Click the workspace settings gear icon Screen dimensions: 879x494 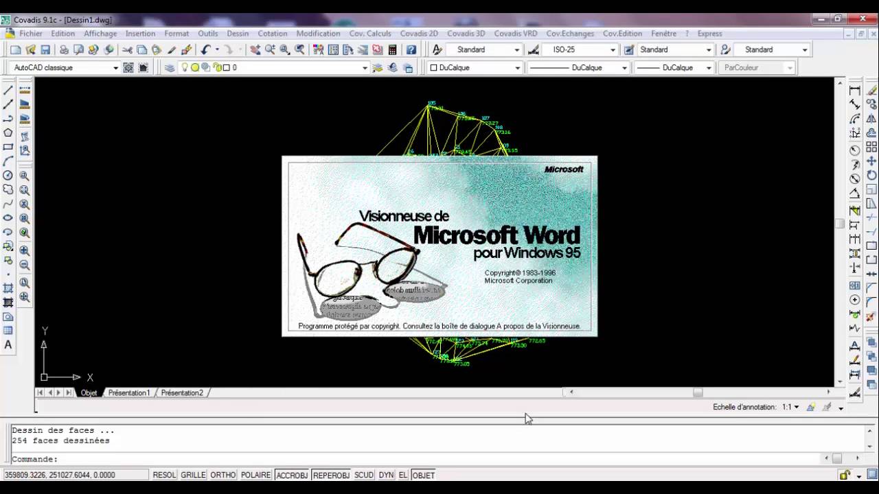click(x=128, y=67)
